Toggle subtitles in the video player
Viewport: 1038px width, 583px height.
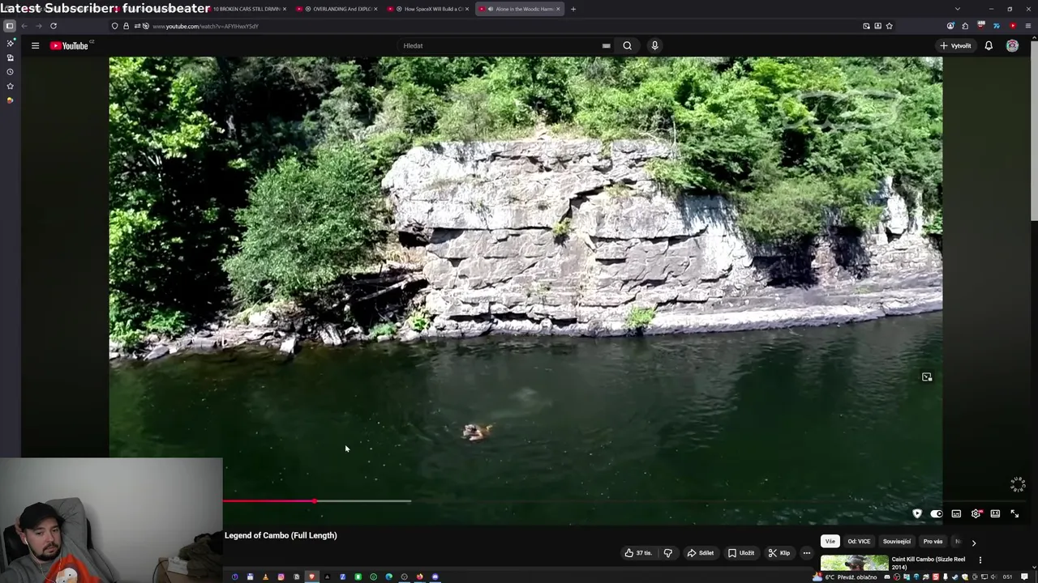(956, 513)
